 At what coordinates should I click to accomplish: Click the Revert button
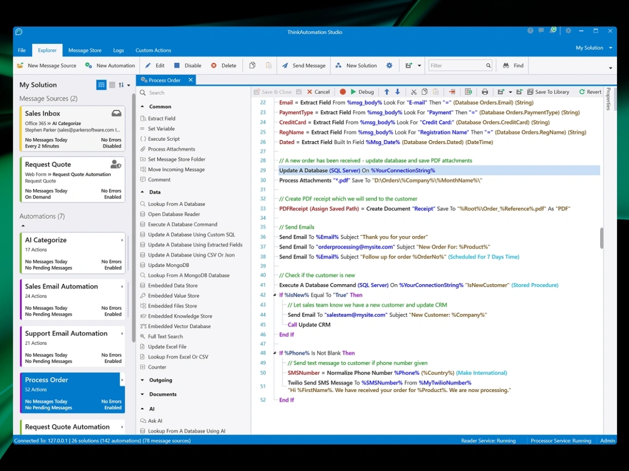[x=590, y=92]
